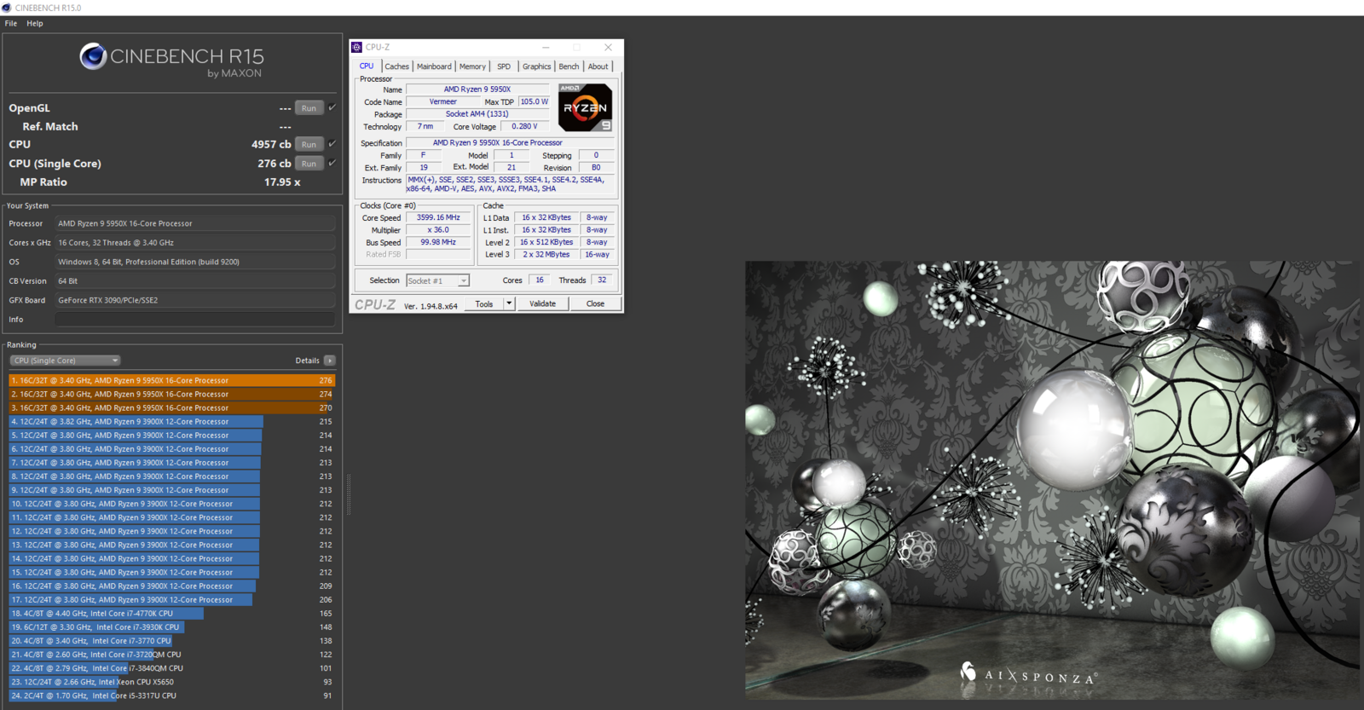Select ranking entry 4 Ryzen 9 3900X 3.82 GHz
This screenshot has height=710, width=1364.
[x=172, y=421]
